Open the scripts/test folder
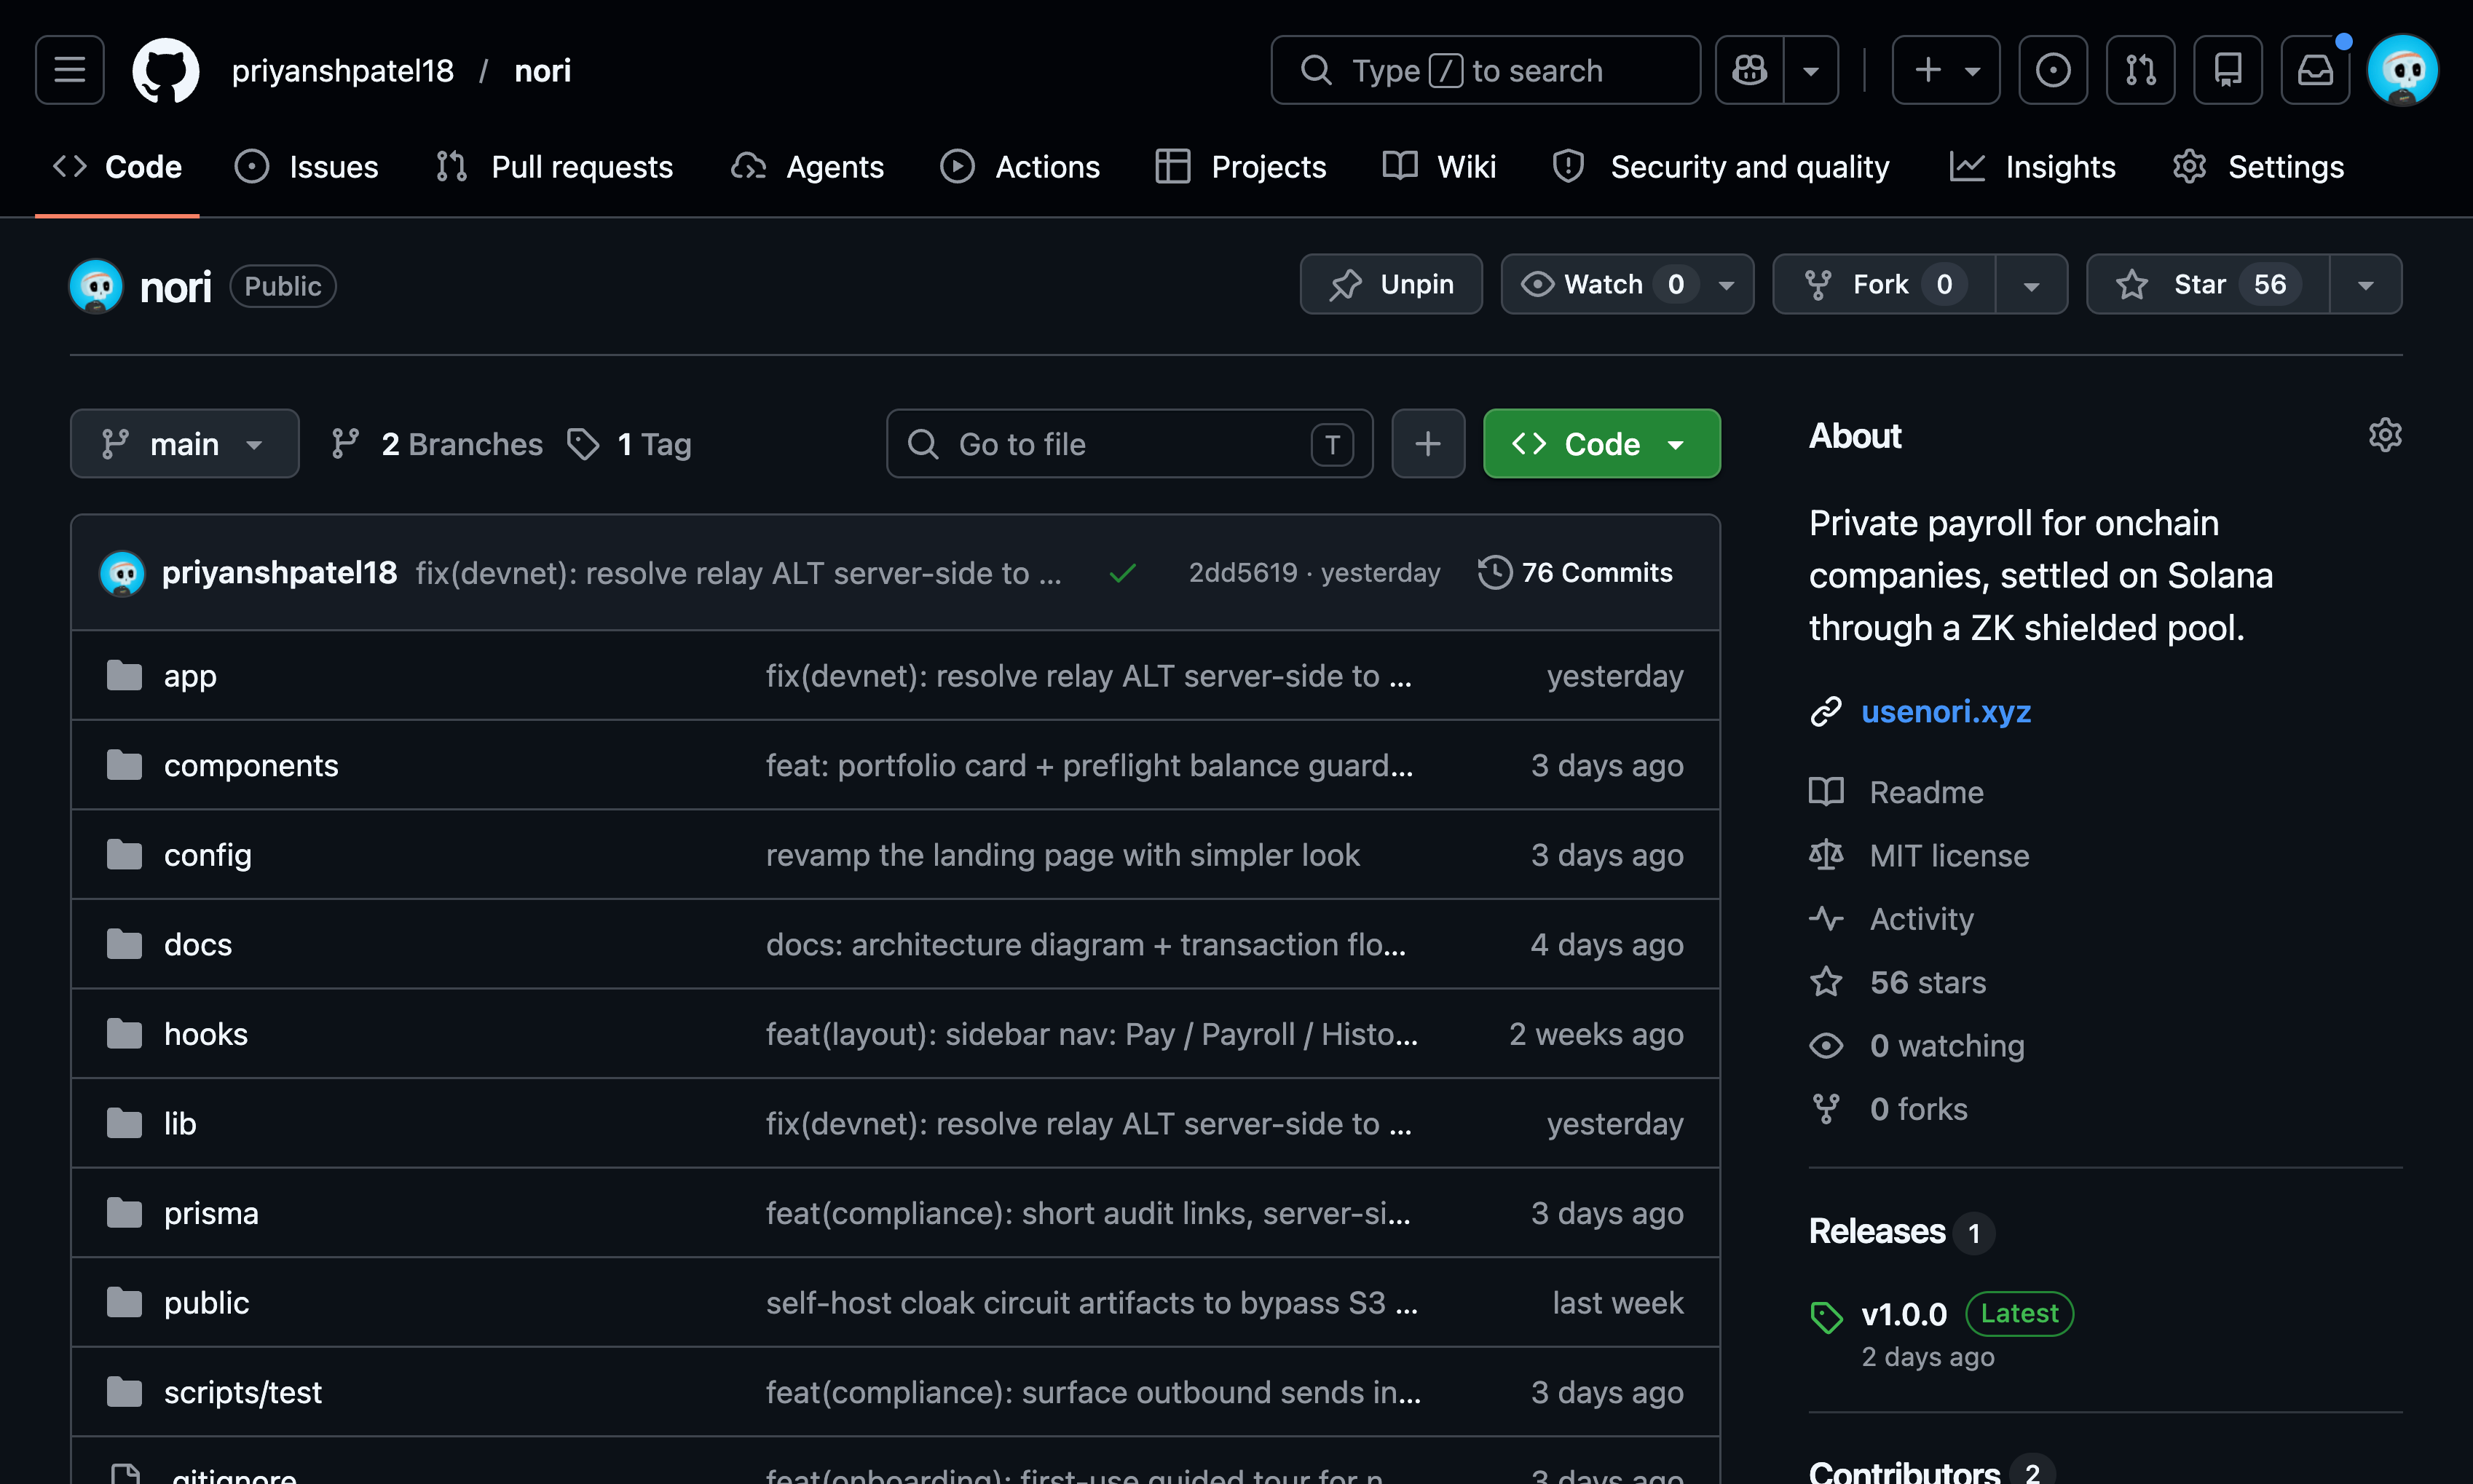 pyautogui.click(x=243, y=1392)
